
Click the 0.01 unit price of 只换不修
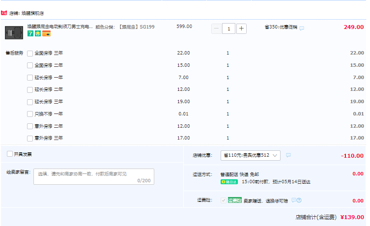click(x=183, y=114)
